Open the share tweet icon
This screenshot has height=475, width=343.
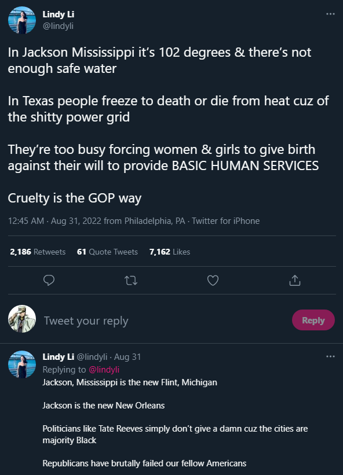295,280
